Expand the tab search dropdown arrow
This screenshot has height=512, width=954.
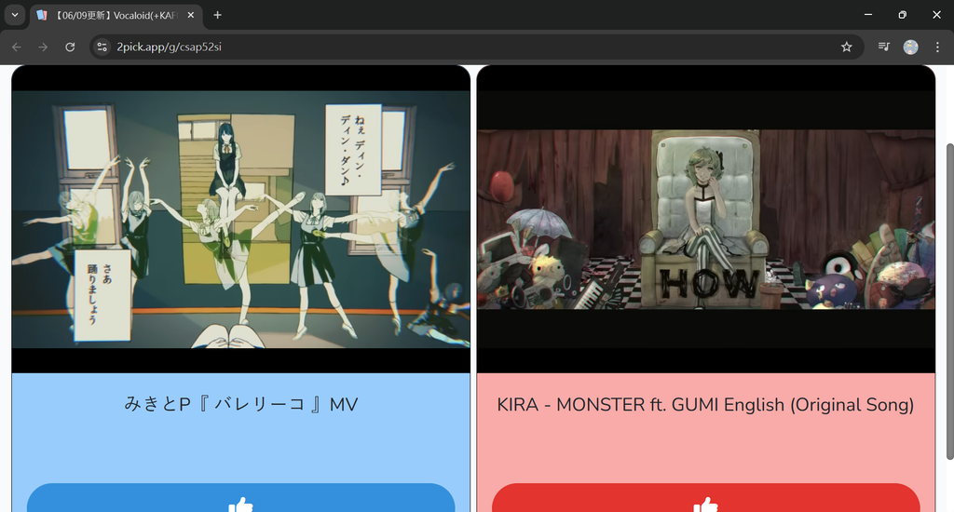(15, 15)
